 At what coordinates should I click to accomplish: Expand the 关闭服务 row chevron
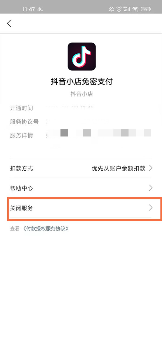coord(151,208)
